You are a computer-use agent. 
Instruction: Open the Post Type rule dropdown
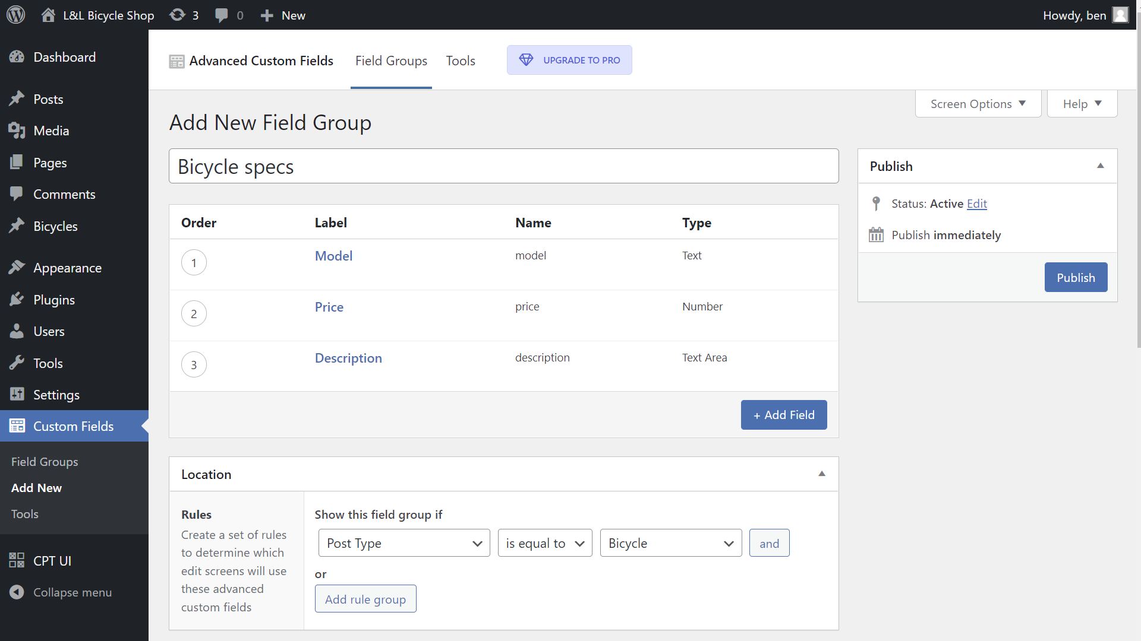pos(404,543)
